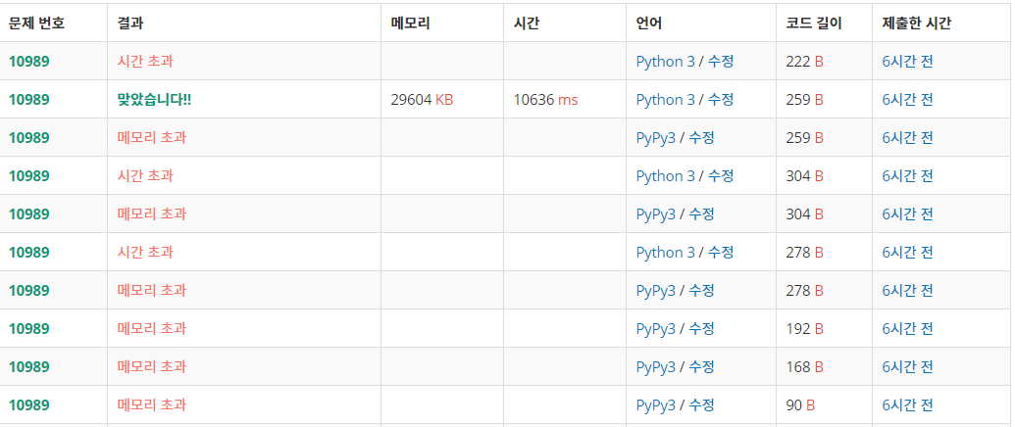Click 수정 in the Python 3 304 B row
The image size is (1015, 427).
point(721,175)
